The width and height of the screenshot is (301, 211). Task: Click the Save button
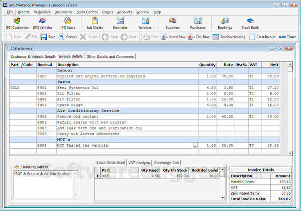[x=48, y=37]
